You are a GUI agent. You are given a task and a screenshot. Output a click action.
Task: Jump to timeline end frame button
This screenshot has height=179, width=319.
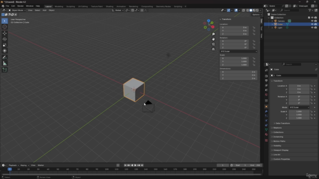pyautogui.click(x=142, y=165)
